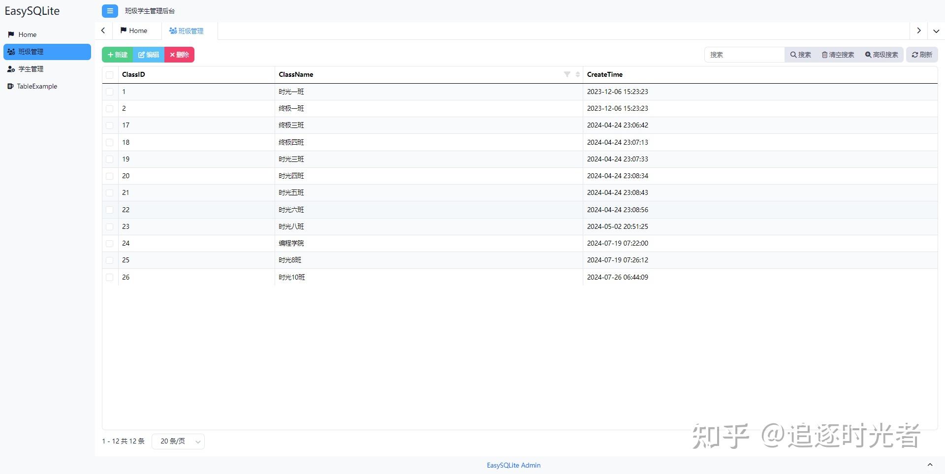The height and width of the screenshot is (474, 945).
Task: Open the 20 条/页 page size dropdown
Action: [x=178, y=442]
